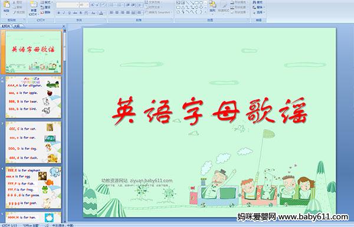Select the Rectangle shape
The image size is (354, 227).
tap(196, 2)
